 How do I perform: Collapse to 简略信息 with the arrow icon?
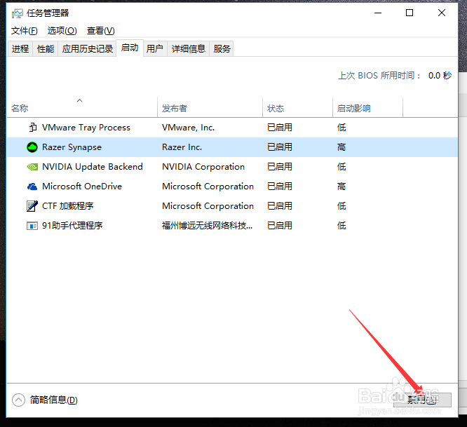point(18,400)
